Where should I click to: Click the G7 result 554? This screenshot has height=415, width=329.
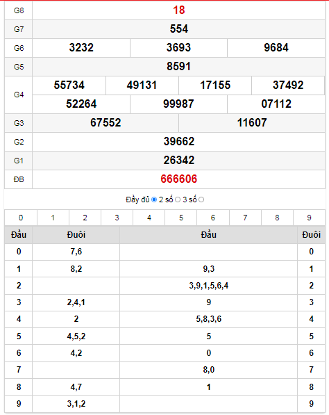(x=179, y=29)
